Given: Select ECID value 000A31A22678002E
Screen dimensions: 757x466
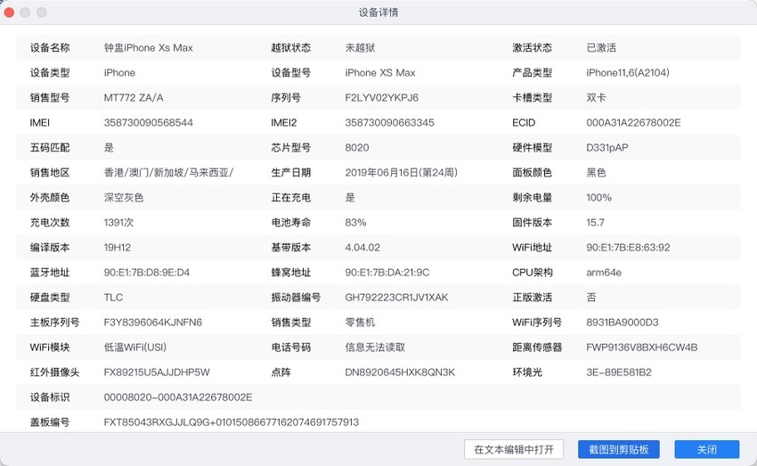Looking at the screenshot, I should pyautogui.click(x=633, y=123).
